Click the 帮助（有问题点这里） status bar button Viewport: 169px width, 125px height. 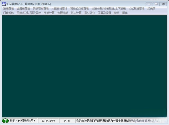click(x=22, y=121)
